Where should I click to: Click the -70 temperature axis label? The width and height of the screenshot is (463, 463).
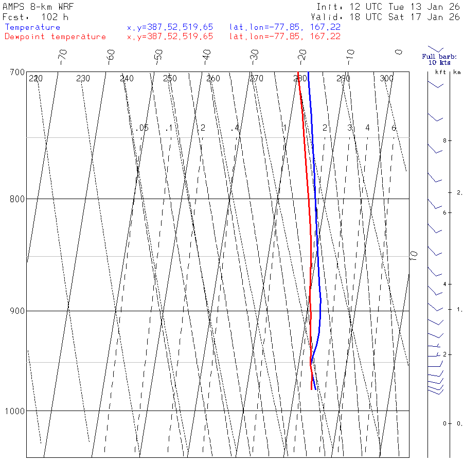tap(63, 57)
